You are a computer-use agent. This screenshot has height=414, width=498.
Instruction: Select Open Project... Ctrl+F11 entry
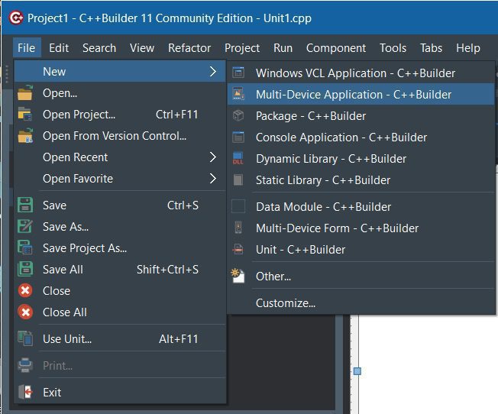[x=121, y=115]
